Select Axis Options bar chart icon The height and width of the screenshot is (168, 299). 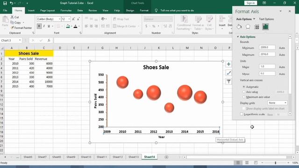coord(265,27)
